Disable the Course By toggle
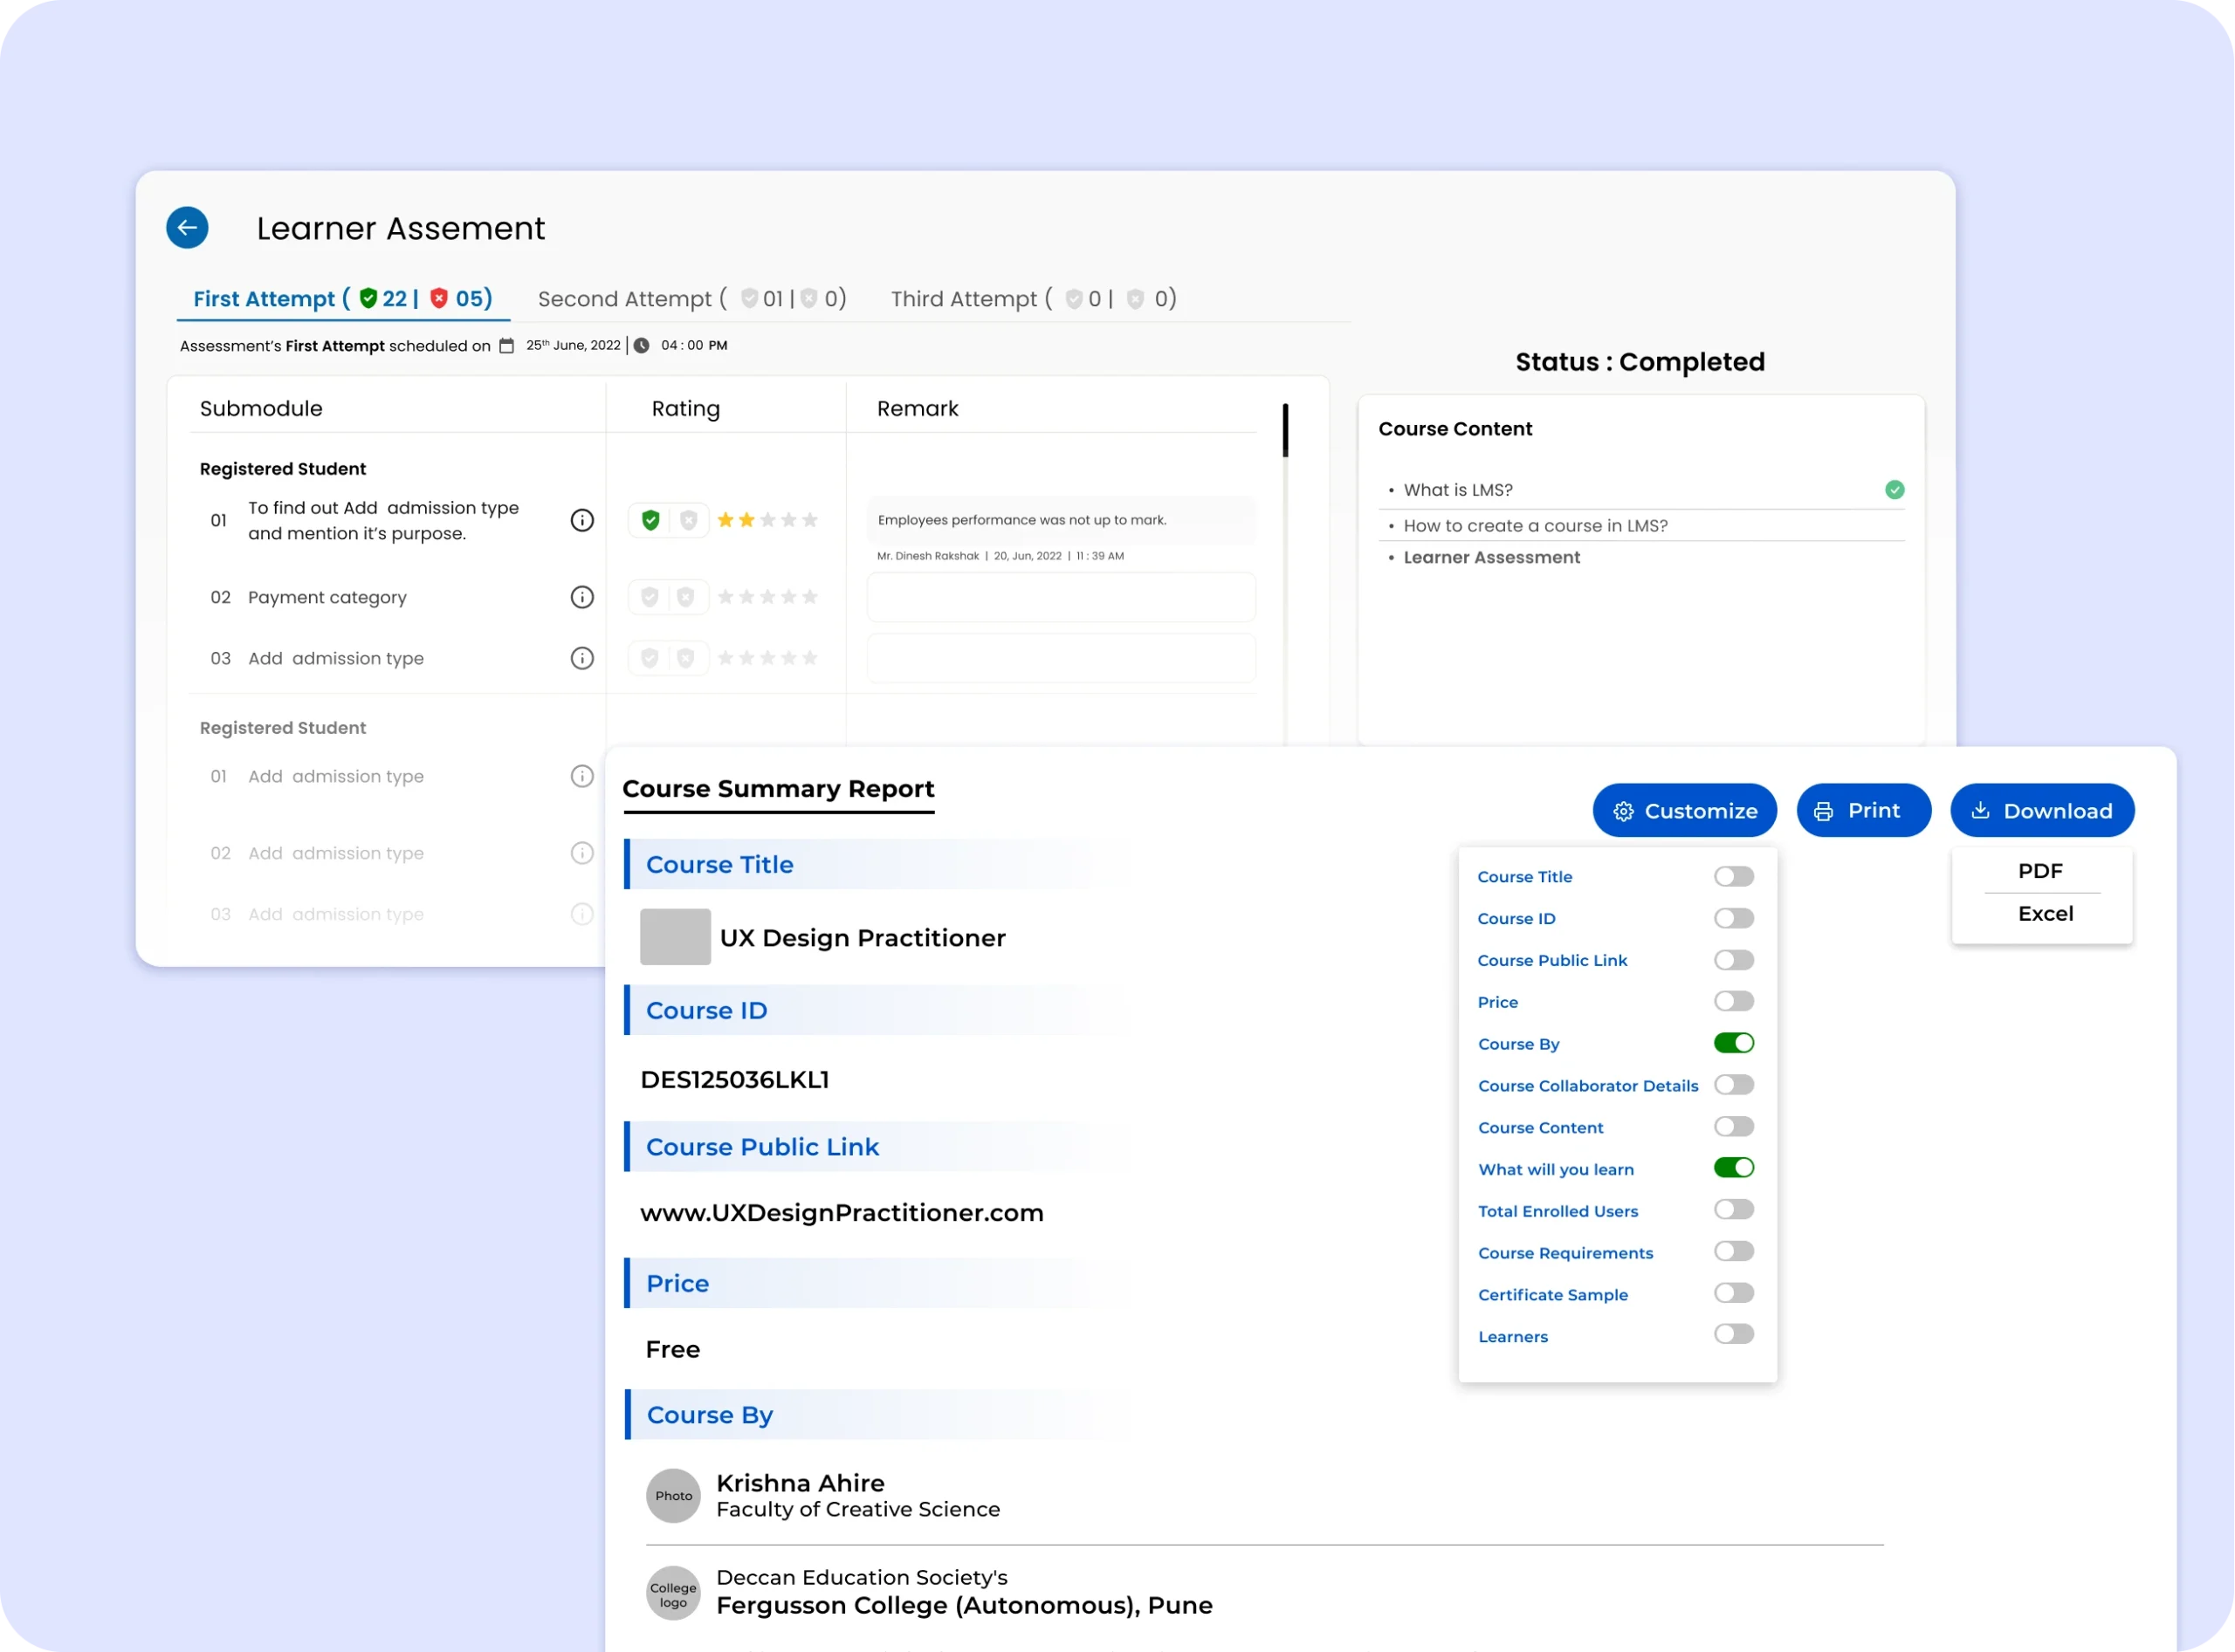 click(1733, 1043)
